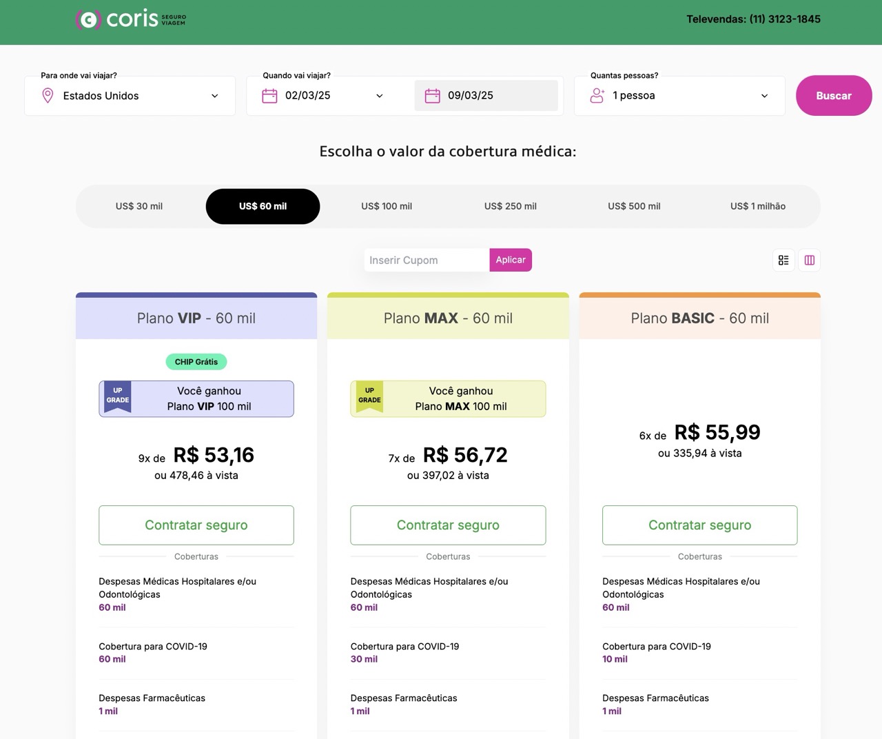Click Despesas Médicas Hospitalares in Plano VIP
This screenshot has height=739, width=882.
coord(178,588)
